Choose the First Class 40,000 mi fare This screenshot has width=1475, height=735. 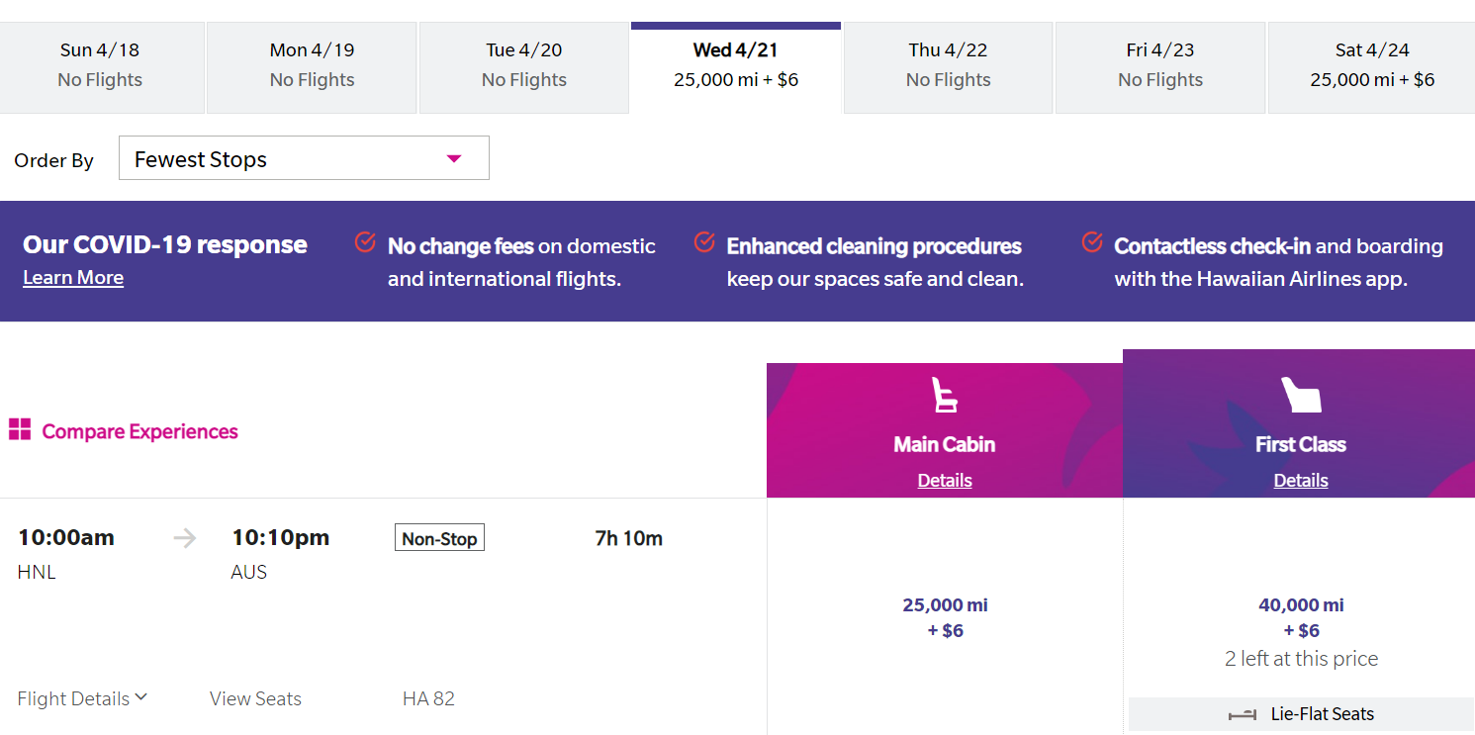[x=1301, y=617]
